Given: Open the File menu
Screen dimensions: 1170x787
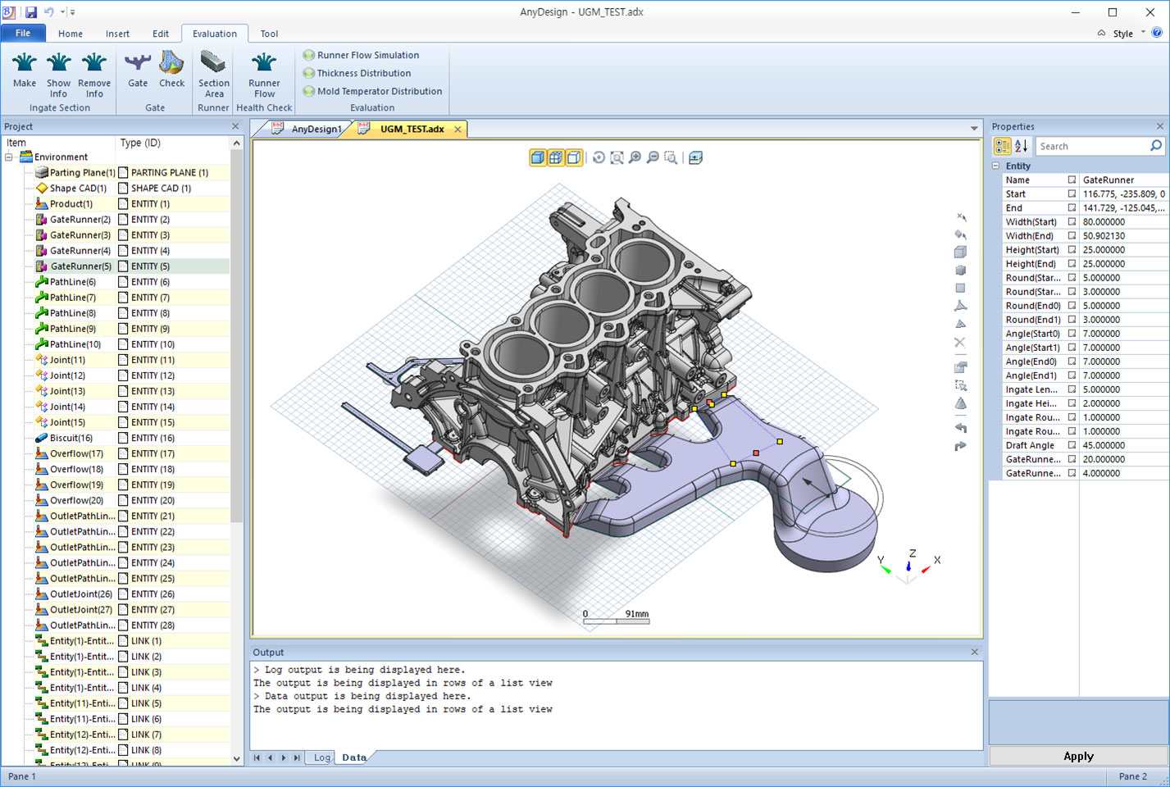Looking at the screenshot, I should (x=23, y=34).
